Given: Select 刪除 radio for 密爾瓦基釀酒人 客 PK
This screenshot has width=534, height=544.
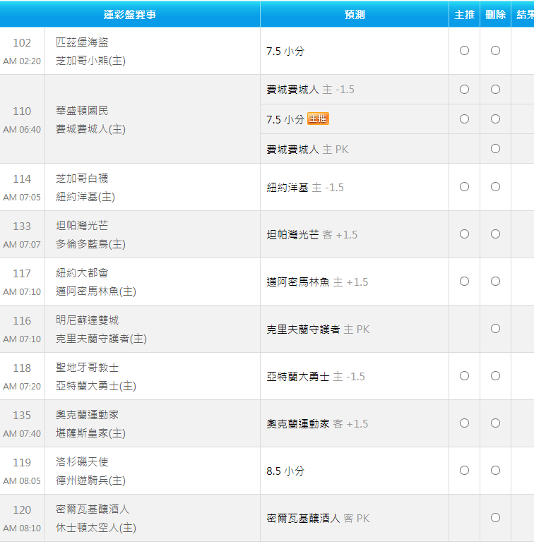Looking at the screenshot, I should click(495, 518).
